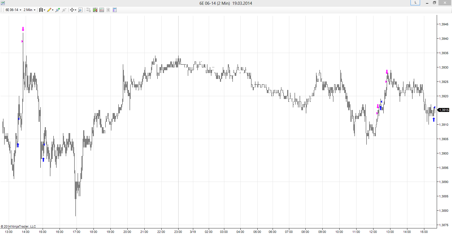Click the 1,3945 price axis label
452x236 pixels.
coord(444,24)
